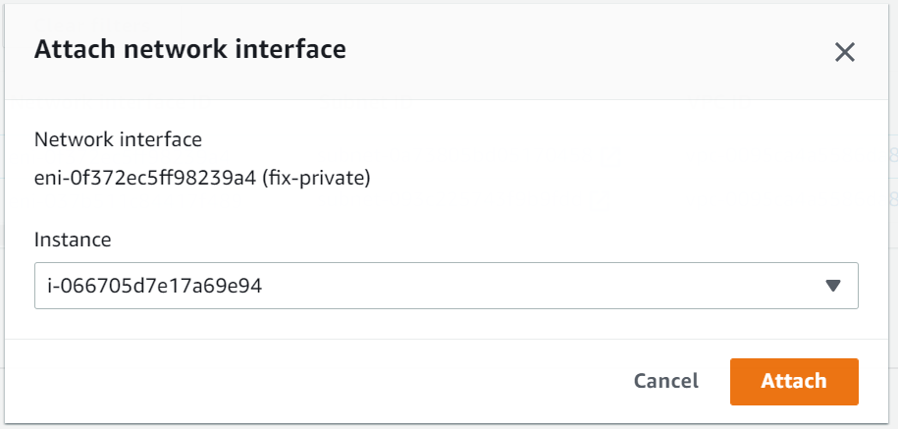
Task: Click Cancel to dismiss the dialog
Action: click(665, 381)
